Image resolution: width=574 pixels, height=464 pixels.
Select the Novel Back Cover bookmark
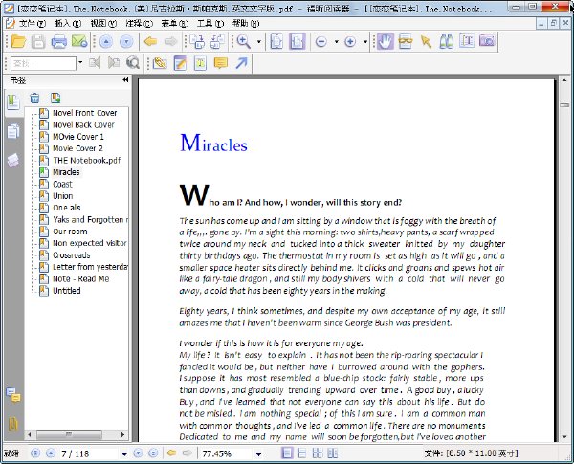click(83, 125)
